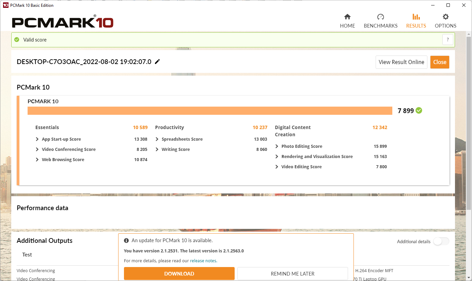Click the Digital Content Creation score 12 342
472x281 pixels.
tap(380, 127)
